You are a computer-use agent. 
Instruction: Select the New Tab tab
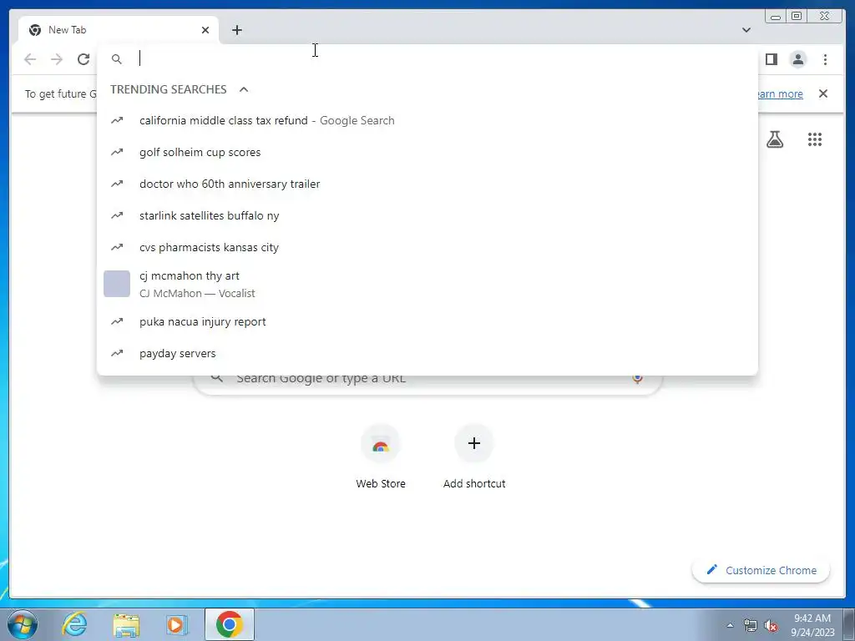(119, 30)
